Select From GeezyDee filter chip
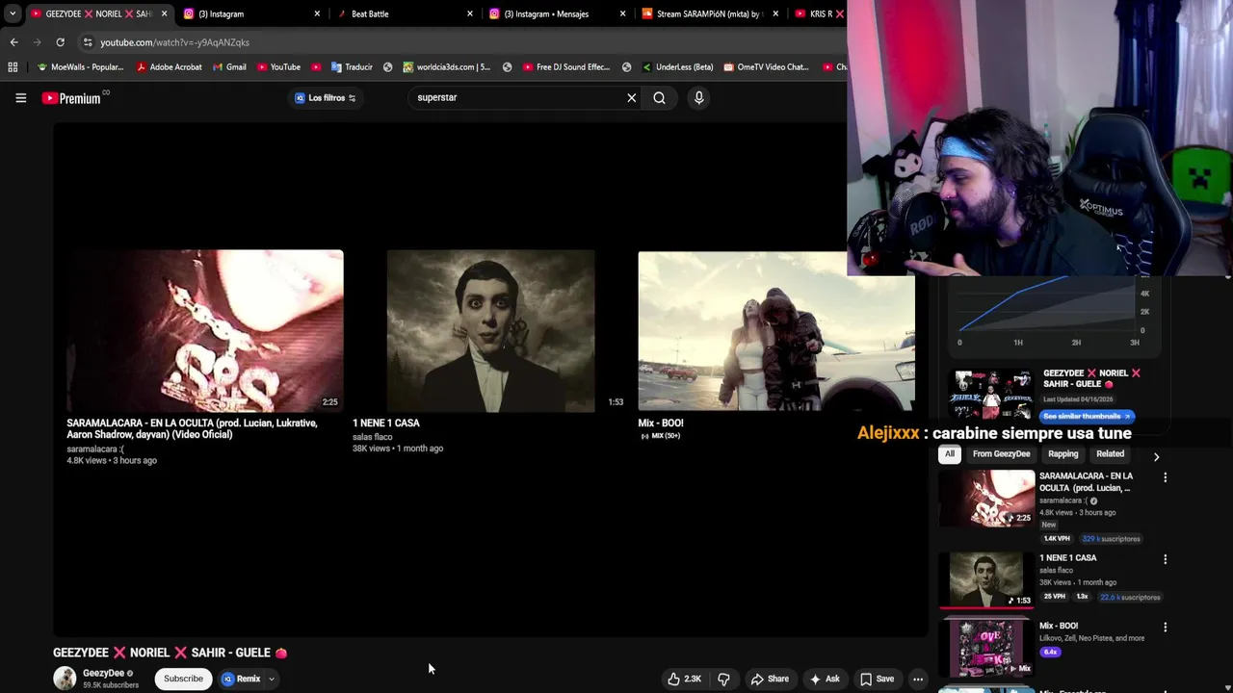The width and height of the screenshot is (1233, 693). tap(1001, 454)
